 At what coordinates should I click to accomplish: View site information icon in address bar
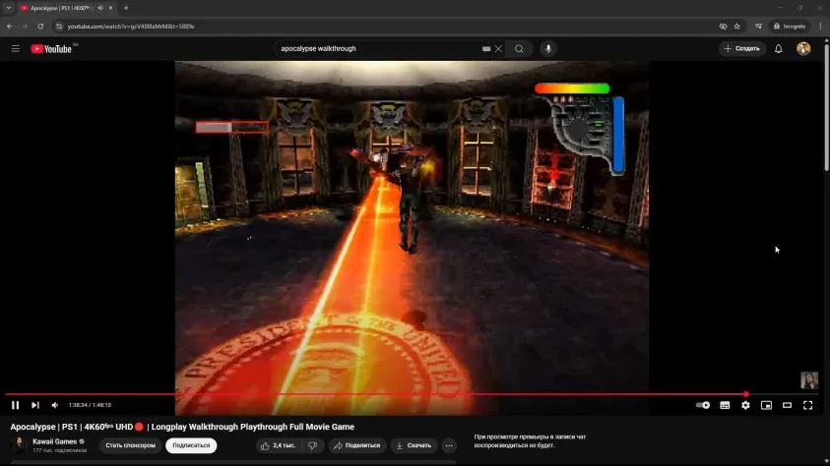tap(59, 26)
